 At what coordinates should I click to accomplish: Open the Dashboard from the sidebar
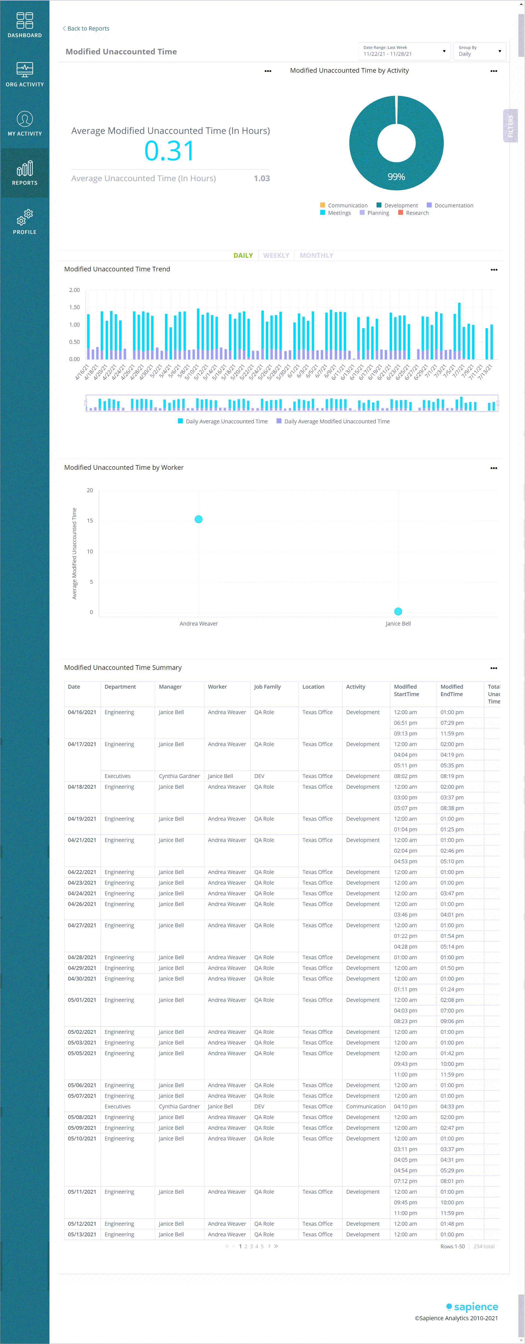[x=25, y=25]
